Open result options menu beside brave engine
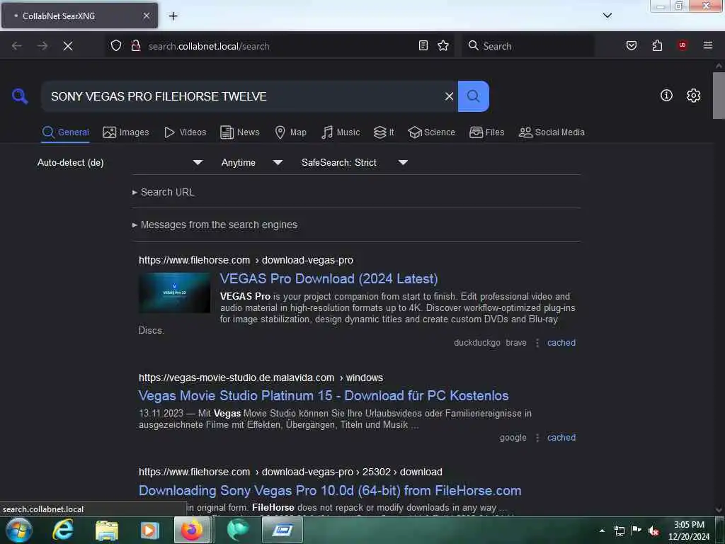The width and height of the screenshot is (725, 544). tap(537, 343)
